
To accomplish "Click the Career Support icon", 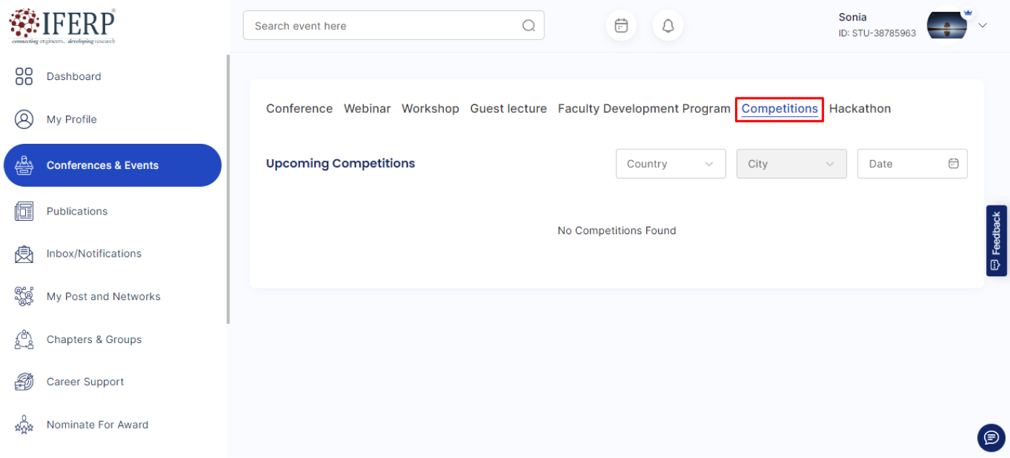I will 24,382.
